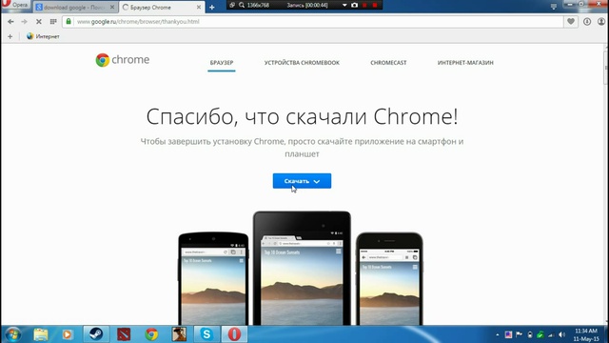Open Action Center flag tray icon
Viewport: 609px width, 343px height.
(x=519, y=334)
